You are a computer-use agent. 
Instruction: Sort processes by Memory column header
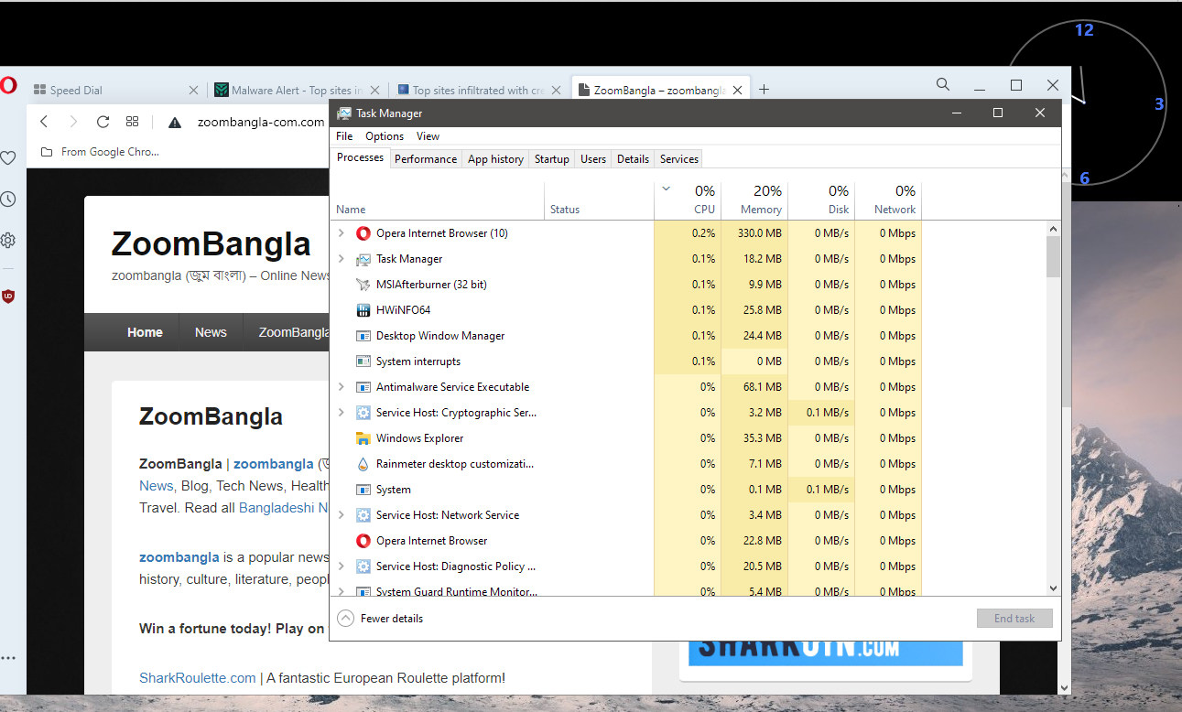(754, 200)
